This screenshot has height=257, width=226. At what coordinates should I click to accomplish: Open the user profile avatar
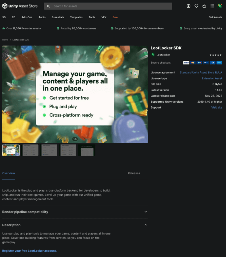coord(220,6)
